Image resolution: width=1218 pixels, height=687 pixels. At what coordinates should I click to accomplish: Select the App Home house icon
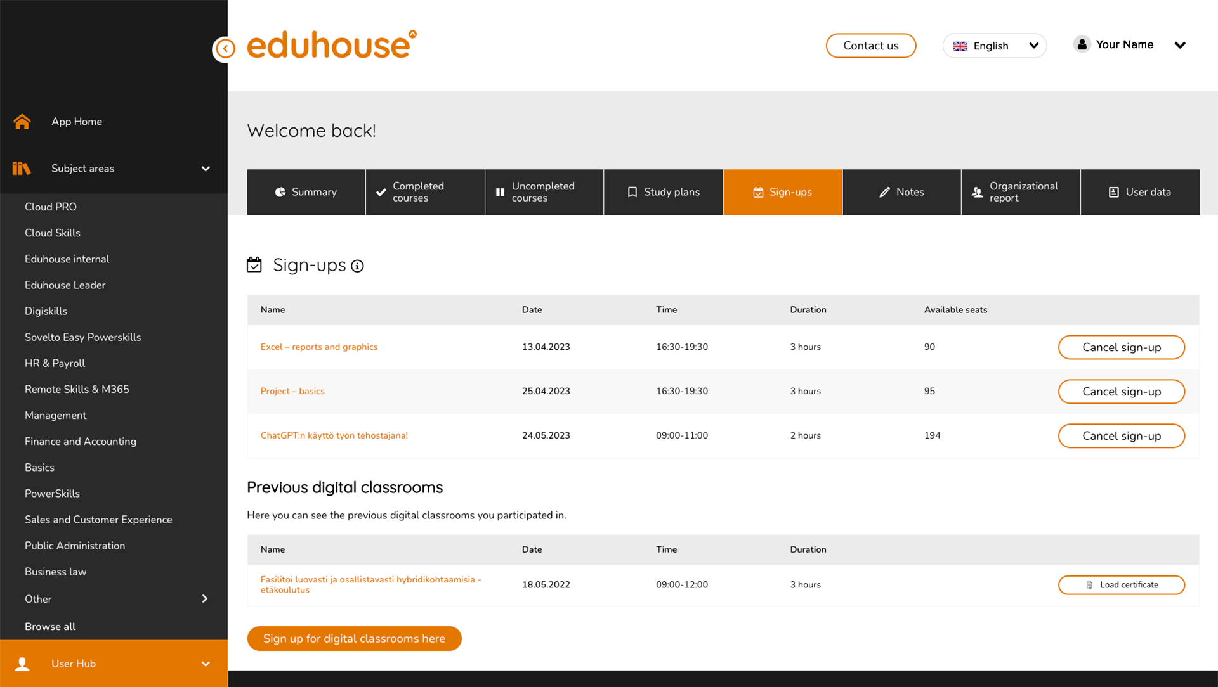point(22,121)
